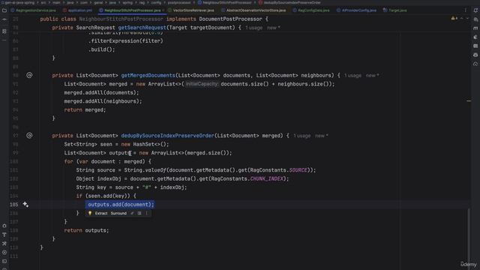Click the editor tabs more options dots
The height and width of the screenshot is (270, 480).
click(x=466, y=10)
